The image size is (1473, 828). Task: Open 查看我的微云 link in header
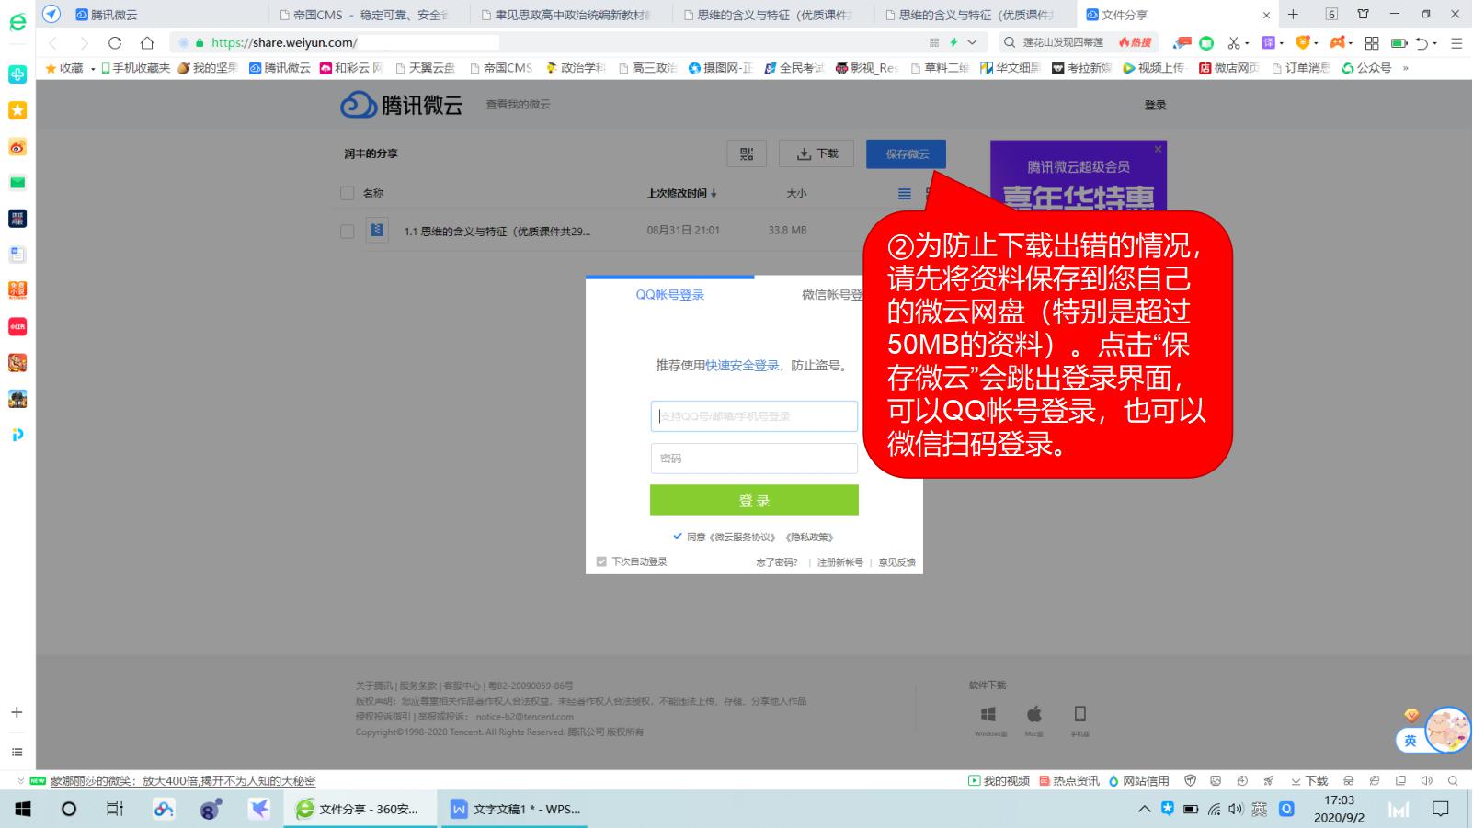point(519,104)
